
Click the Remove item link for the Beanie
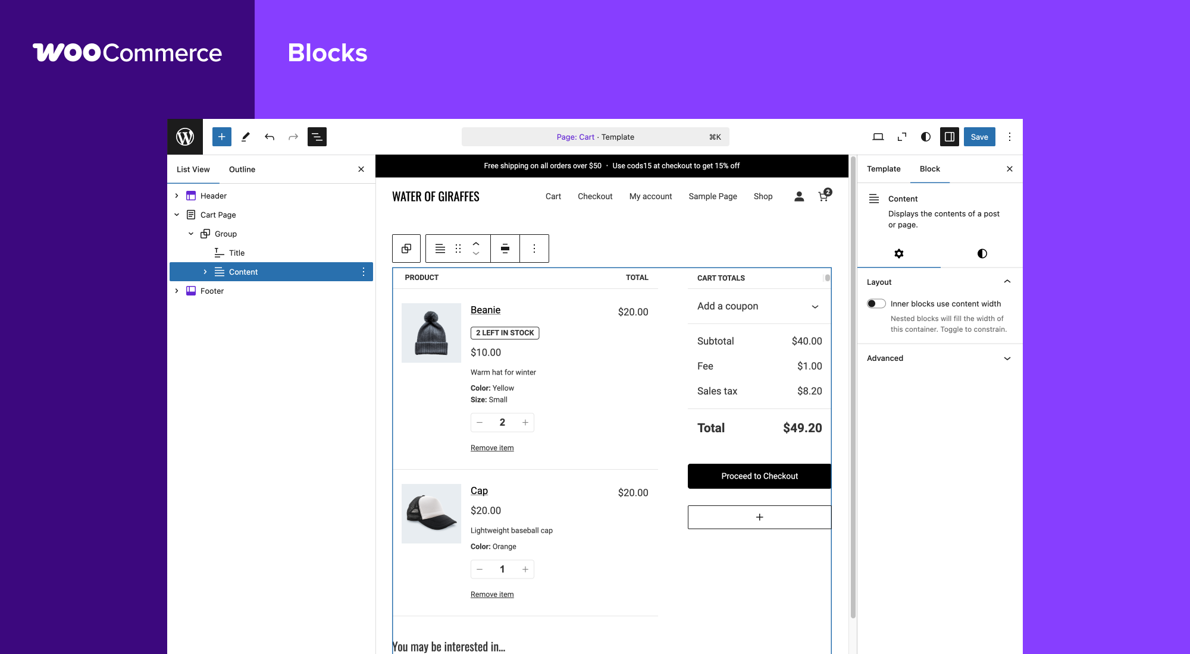point(491,448)
